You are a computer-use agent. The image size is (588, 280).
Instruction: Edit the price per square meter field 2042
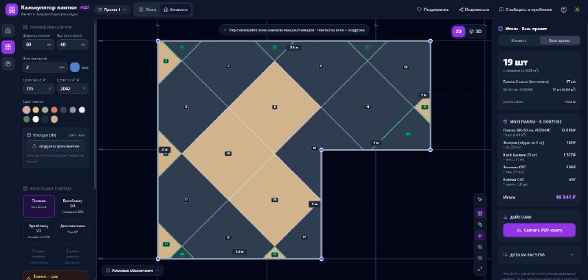[73, 89]
